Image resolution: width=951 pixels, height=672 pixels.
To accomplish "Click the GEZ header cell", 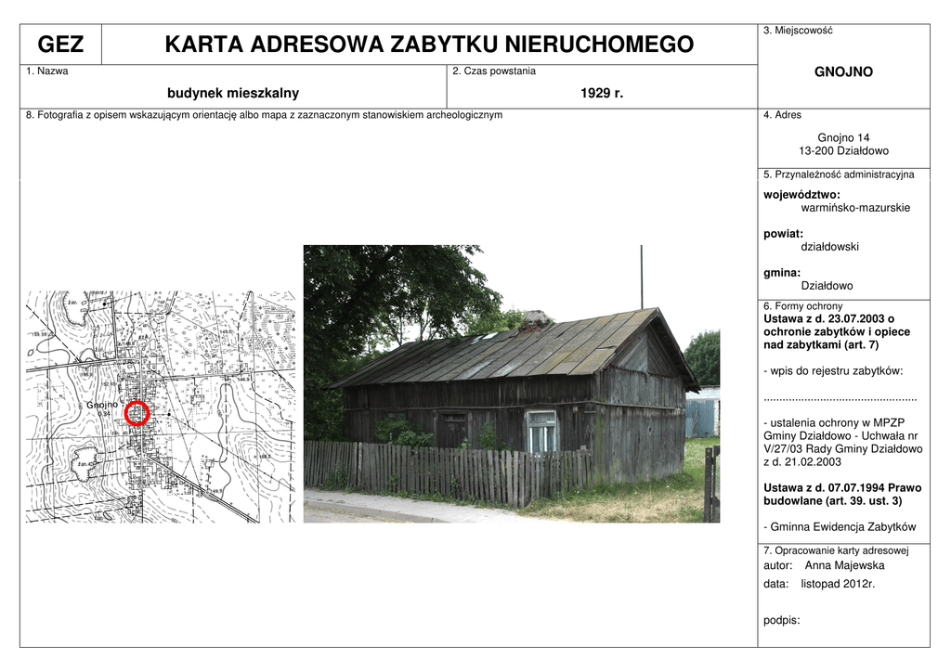I will [x=60, y=45].
